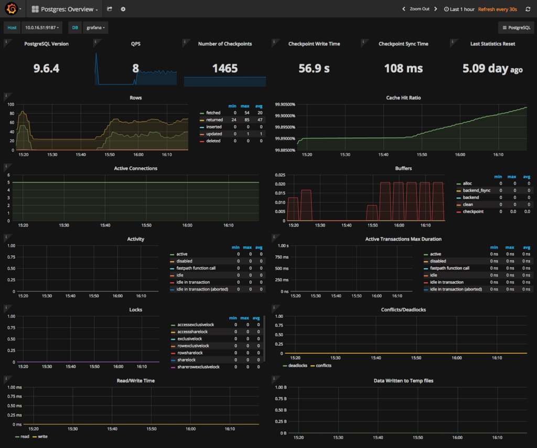The image size is (537, 448).
Task: Sort Rows legend by max column
Action: [245, 106]
